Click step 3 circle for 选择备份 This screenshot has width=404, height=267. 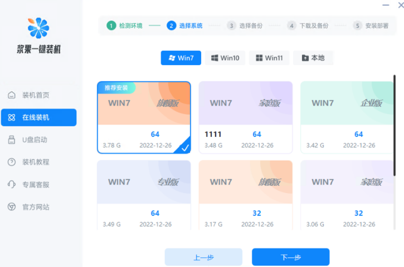pos(231,26)
